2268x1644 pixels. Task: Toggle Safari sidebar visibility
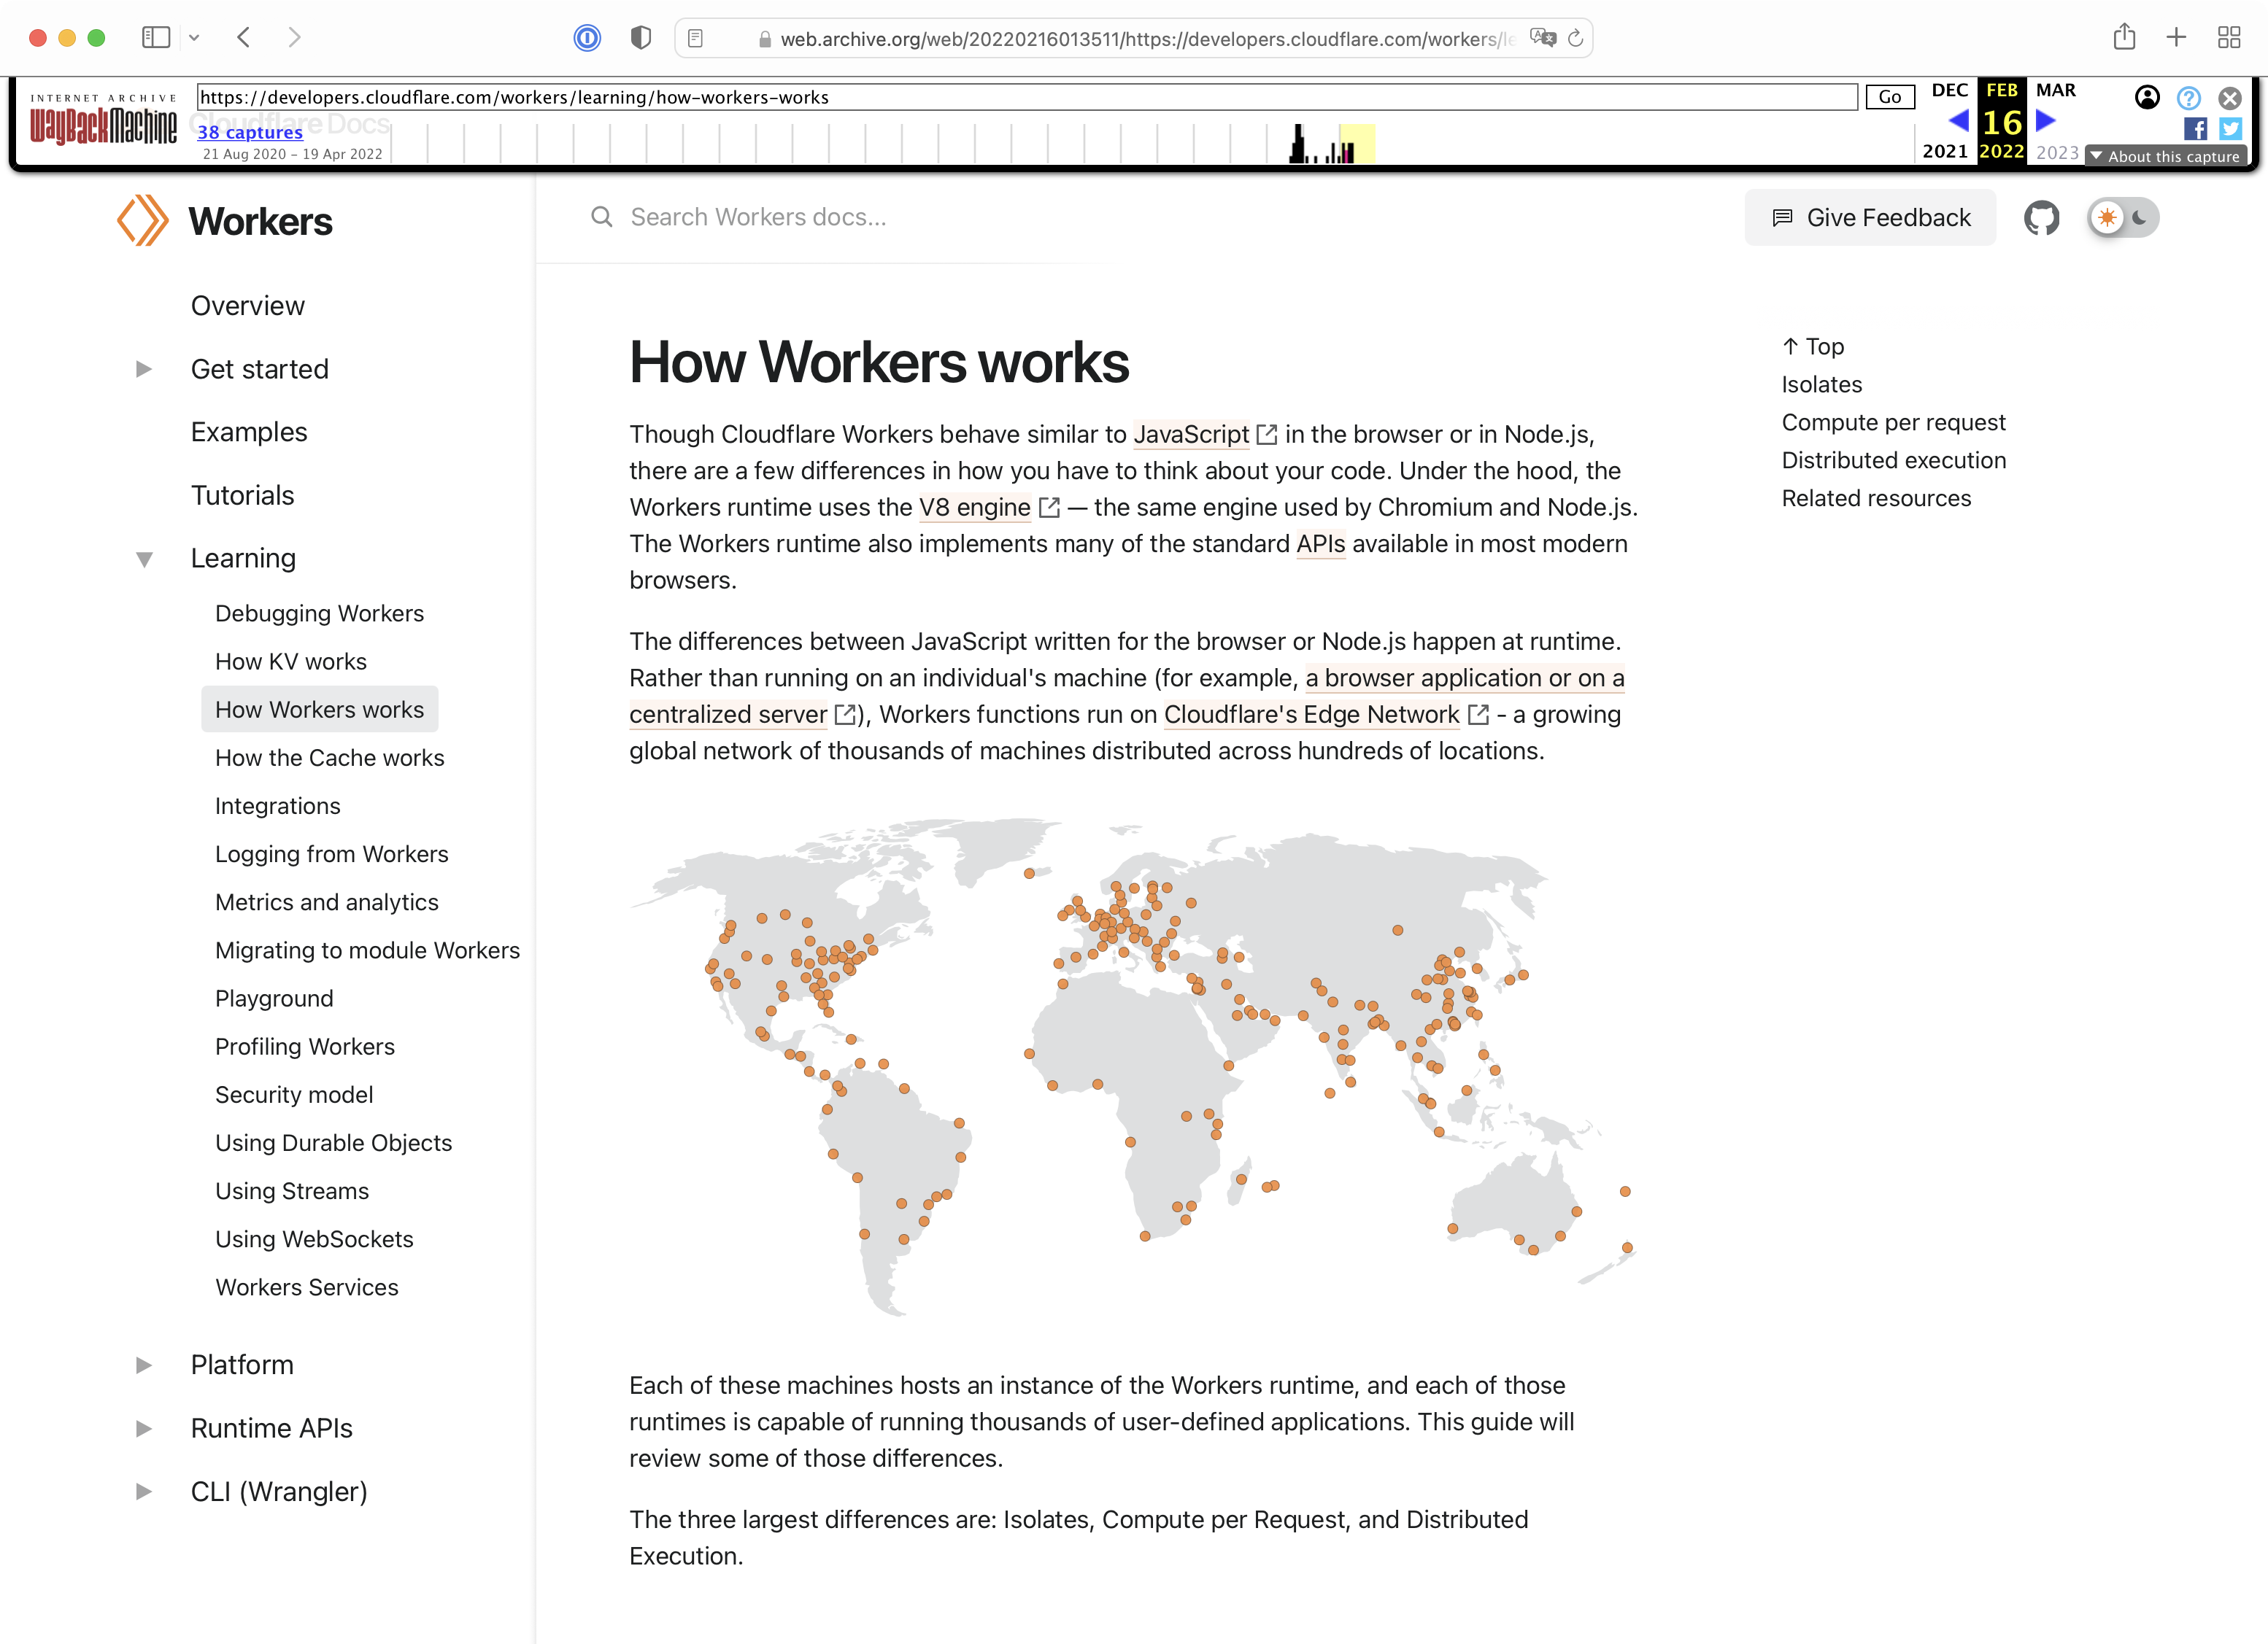tap(156, 38)
